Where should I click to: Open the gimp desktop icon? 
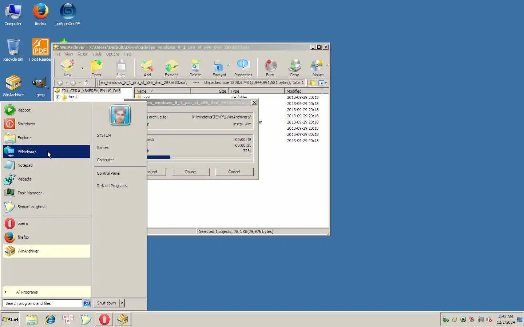[x=40, y=86]
